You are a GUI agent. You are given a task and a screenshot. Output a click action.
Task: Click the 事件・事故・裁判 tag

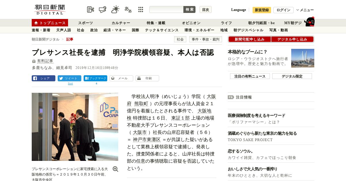(x=206, y=39)
